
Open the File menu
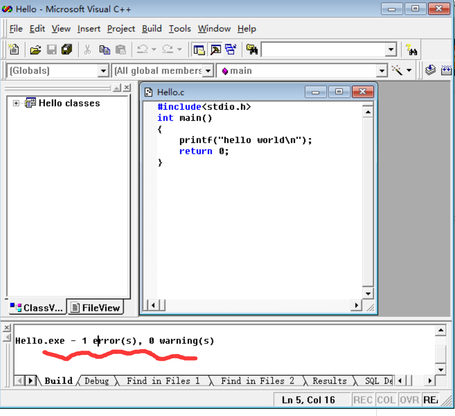point(16,29)
